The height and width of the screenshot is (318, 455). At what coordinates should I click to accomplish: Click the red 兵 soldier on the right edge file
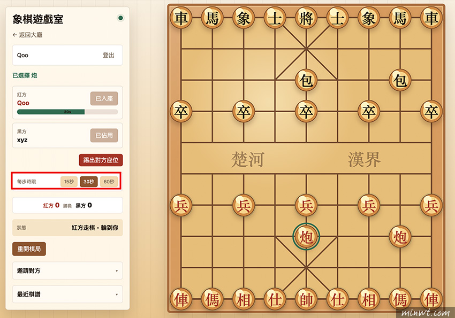point(431,205)
